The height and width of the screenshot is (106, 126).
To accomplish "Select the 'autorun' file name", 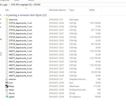I will click(12, 79).
